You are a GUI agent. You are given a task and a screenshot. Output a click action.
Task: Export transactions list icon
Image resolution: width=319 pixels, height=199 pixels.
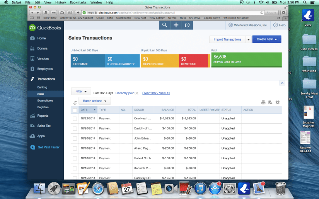[270, 102]
